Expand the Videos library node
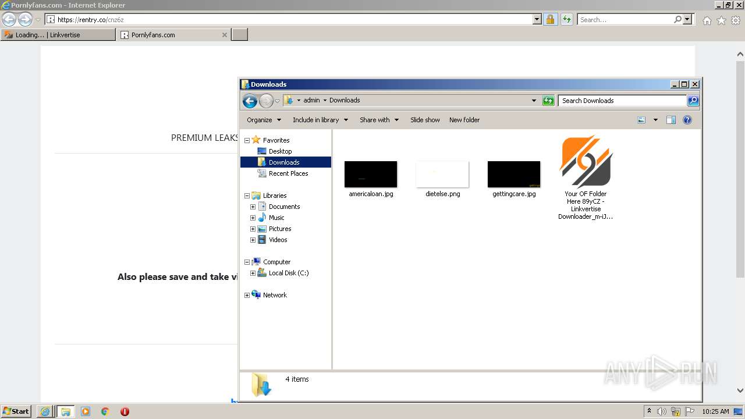Viewport: 745px width, 419px height. pos(253,240)
